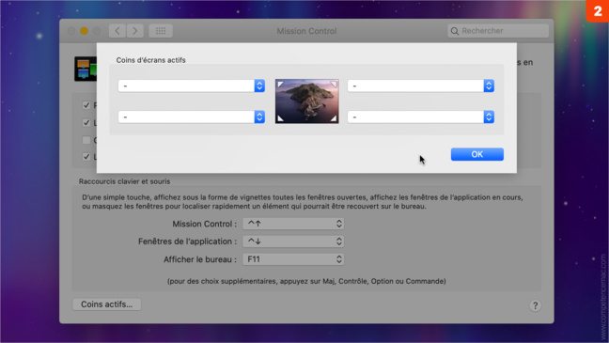This screenshot has height=343, width=609.
Task: Open the Afficher le bureau F11 dropdown
Action: (x=293, y=259)
